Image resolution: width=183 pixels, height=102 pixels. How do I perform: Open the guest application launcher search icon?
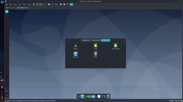pyautogui.click(x=7, y=12)
